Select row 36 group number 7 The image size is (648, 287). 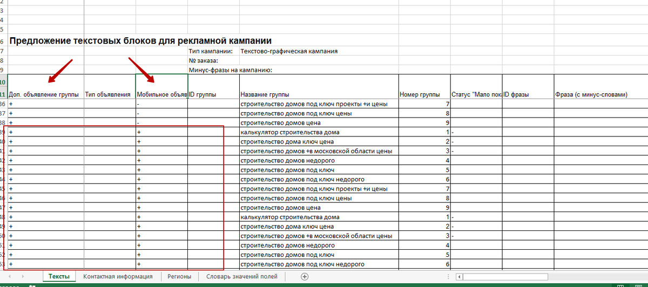pyautogui.click(x=424, y=104)
